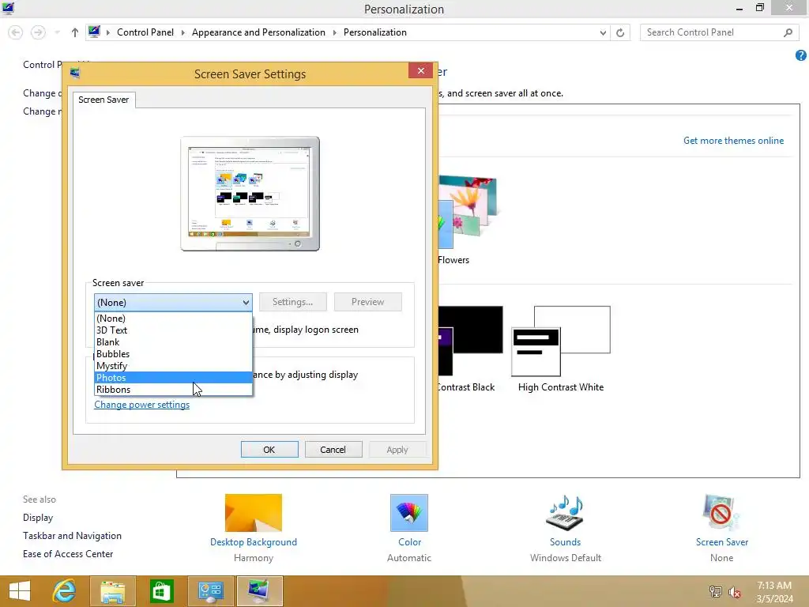Click the Change power settings link
Viewport: 809px width, 607px height.
[x=142, y=405]
